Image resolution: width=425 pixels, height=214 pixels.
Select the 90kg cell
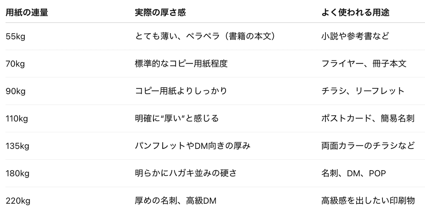click(x=16, y=91)
